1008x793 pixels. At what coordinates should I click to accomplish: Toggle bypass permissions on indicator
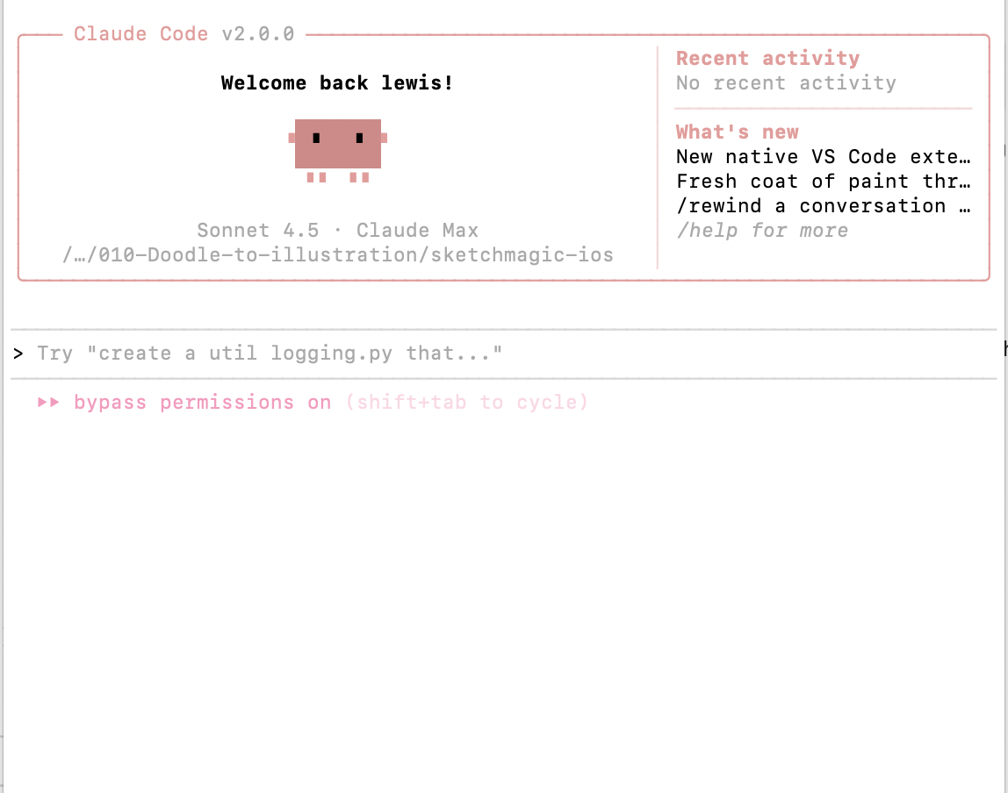[203, 403]
